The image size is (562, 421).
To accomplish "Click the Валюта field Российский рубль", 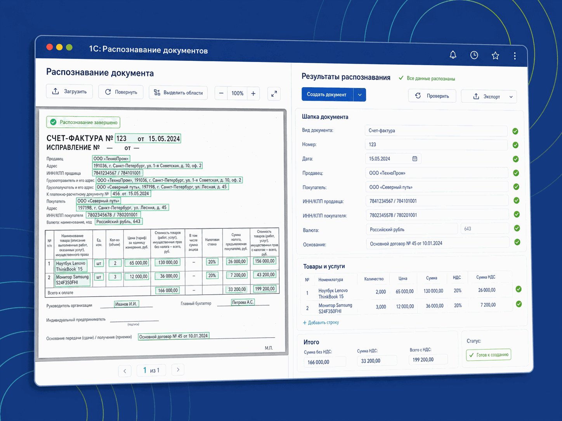I will click(x=412, y=229).
